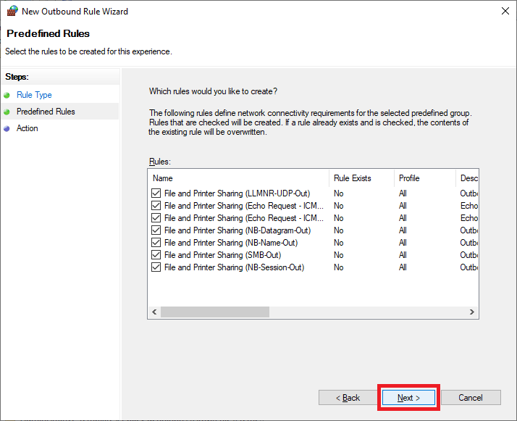517x421 pixels.
Task: Click the green bullet beside Rule Type
Action: tap(7, 95)
